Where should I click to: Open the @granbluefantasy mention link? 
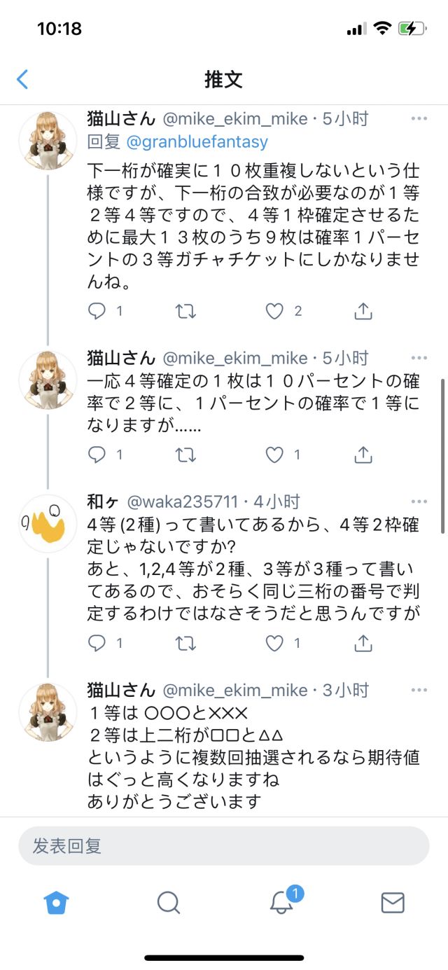[198, 141]
